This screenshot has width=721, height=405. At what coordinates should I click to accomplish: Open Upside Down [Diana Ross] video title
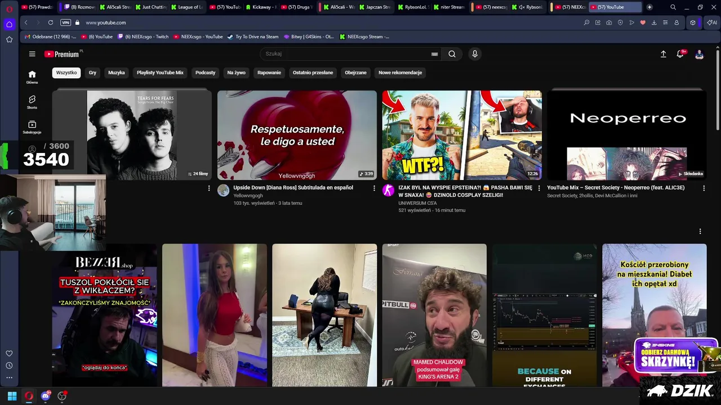(x=293, y=188)
